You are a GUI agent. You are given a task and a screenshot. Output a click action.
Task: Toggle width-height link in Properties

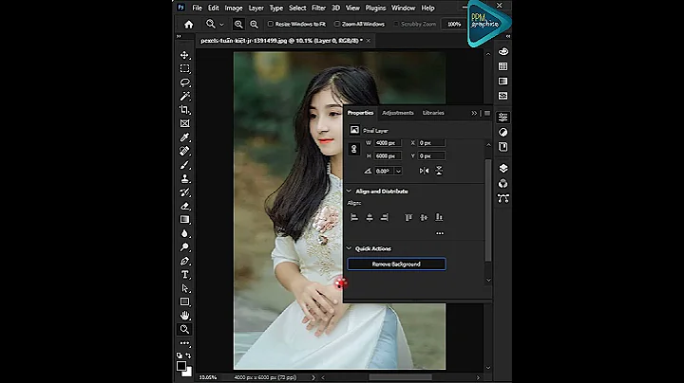click(353, 149)
